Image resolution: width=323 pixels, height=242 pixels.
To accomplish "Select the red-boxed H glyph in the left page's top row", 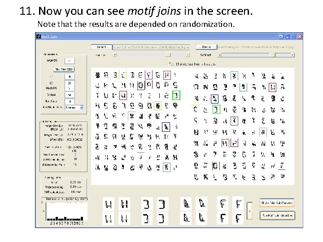I will [167, 75].
